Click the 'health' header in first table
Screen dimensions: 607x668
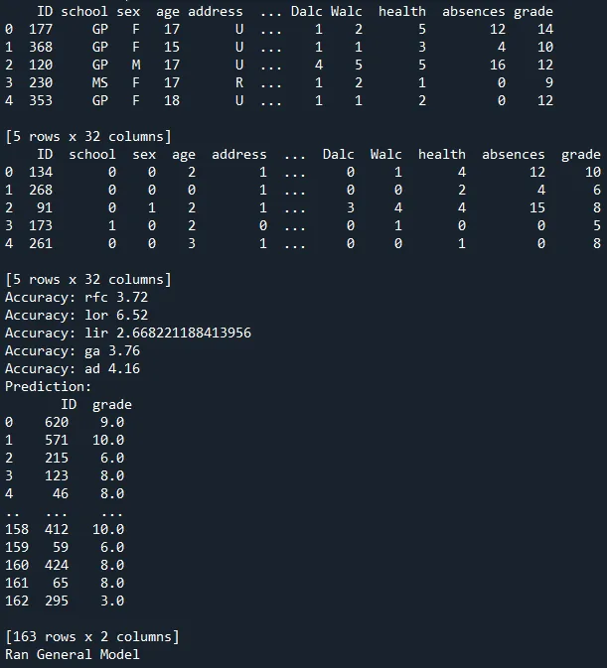coord(402,12)
